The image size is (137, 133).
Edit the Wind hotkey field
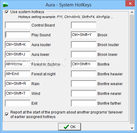pos(18,93)
